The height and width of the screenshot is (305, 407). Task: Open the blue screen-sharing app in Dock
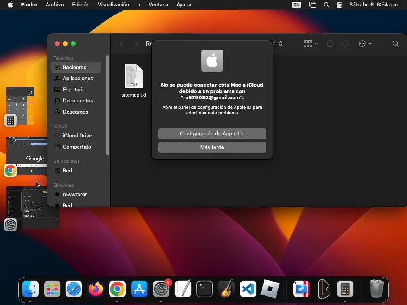[x=301, y=289]
